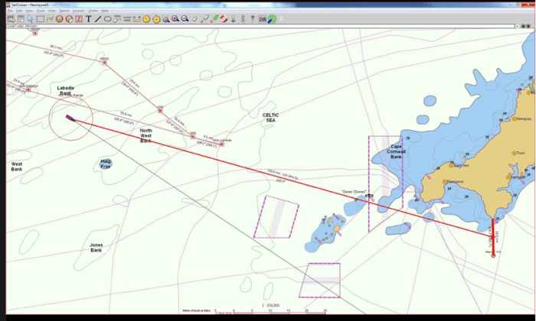Select the boat icon at Labadie Bank
The image size is (536, 321).
coord(70,118)
